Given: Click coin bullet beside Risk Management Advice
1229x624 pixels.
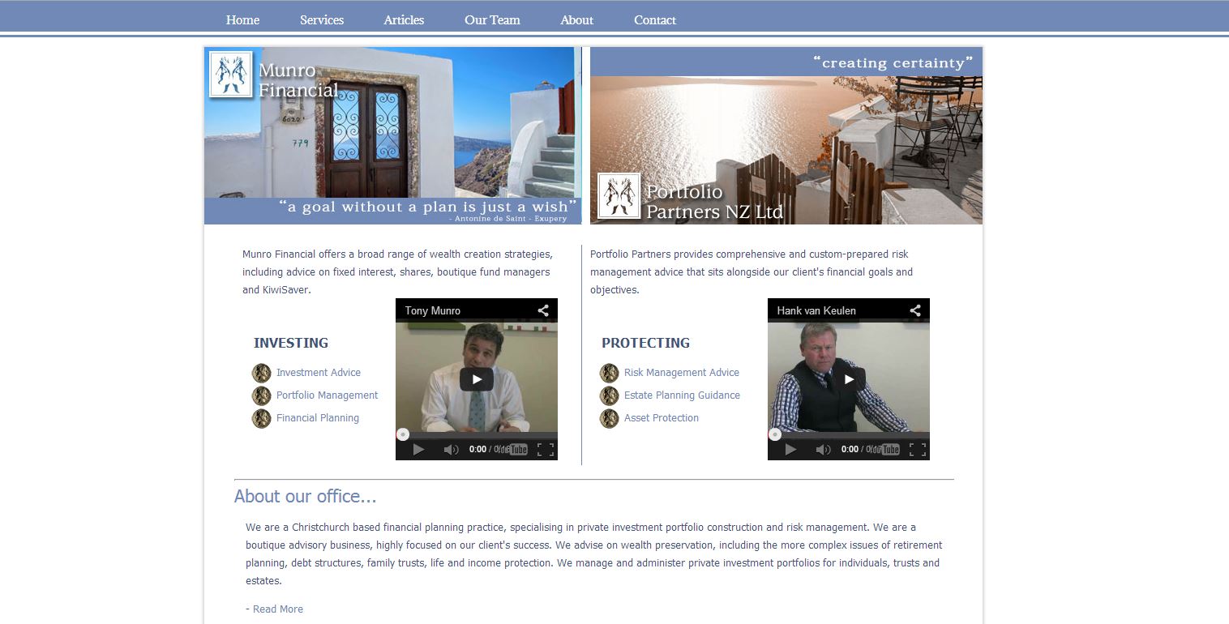Looking at the screenshot, I should [609, 373].
